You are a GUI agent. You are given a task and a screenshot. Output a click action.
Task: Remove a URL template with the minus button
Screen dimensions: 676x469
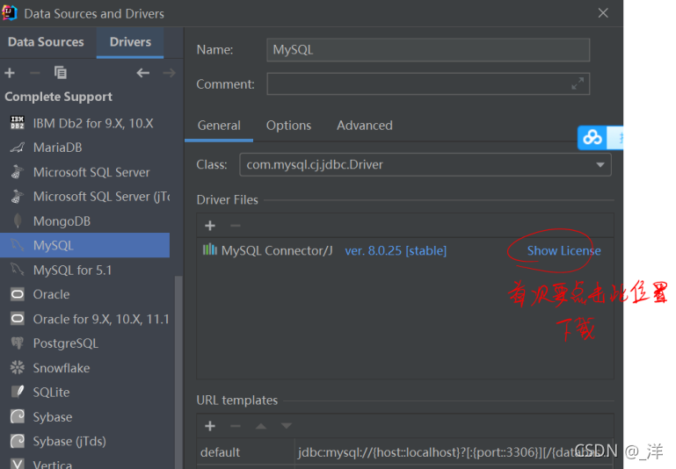point(236,426)
